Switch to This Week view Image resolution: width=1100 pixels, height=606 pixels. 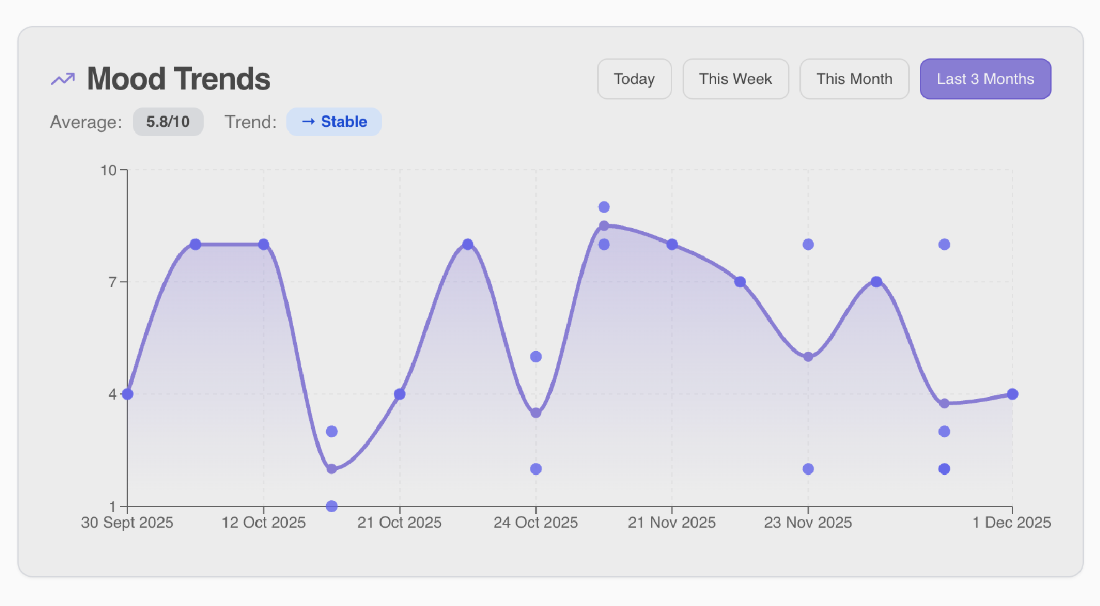click(x=735, y=79)
